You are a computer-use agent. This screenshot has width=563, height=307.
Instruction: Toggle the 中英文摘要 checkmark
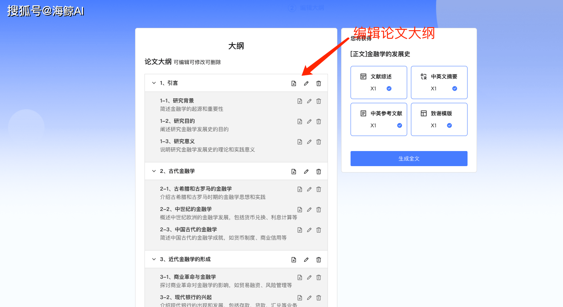[x=455, y=89]
